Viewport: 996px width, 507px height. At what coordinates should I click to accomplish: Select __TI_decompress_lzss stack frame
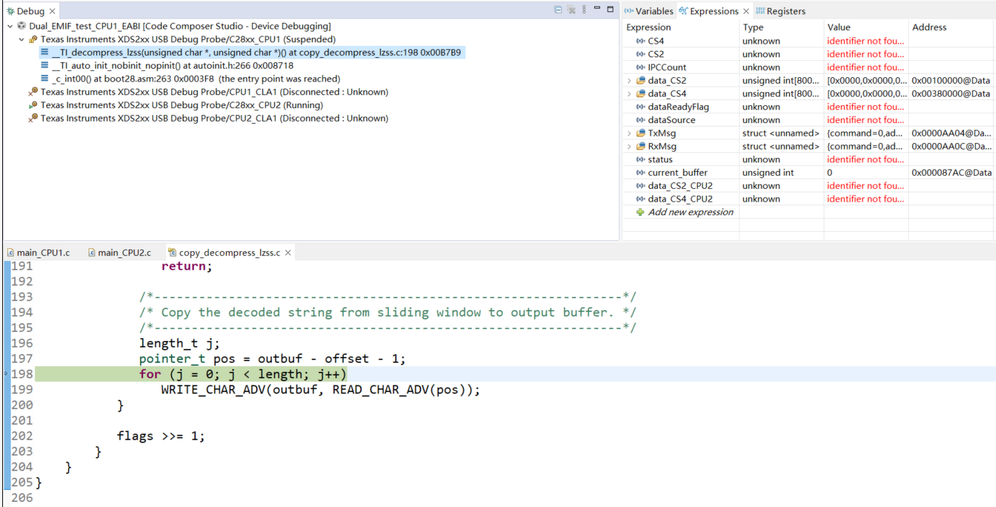click(x=257, y=53)
